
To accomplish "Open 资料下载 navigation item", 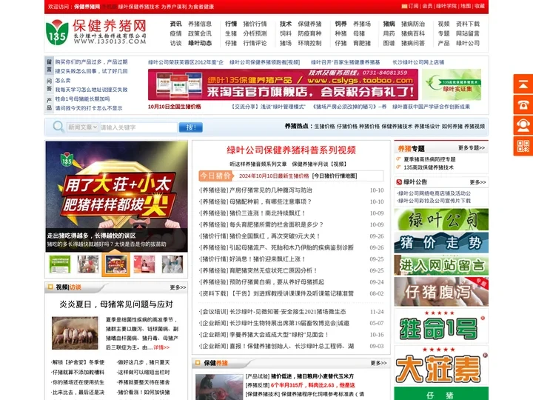I will [x=468, y=24].
